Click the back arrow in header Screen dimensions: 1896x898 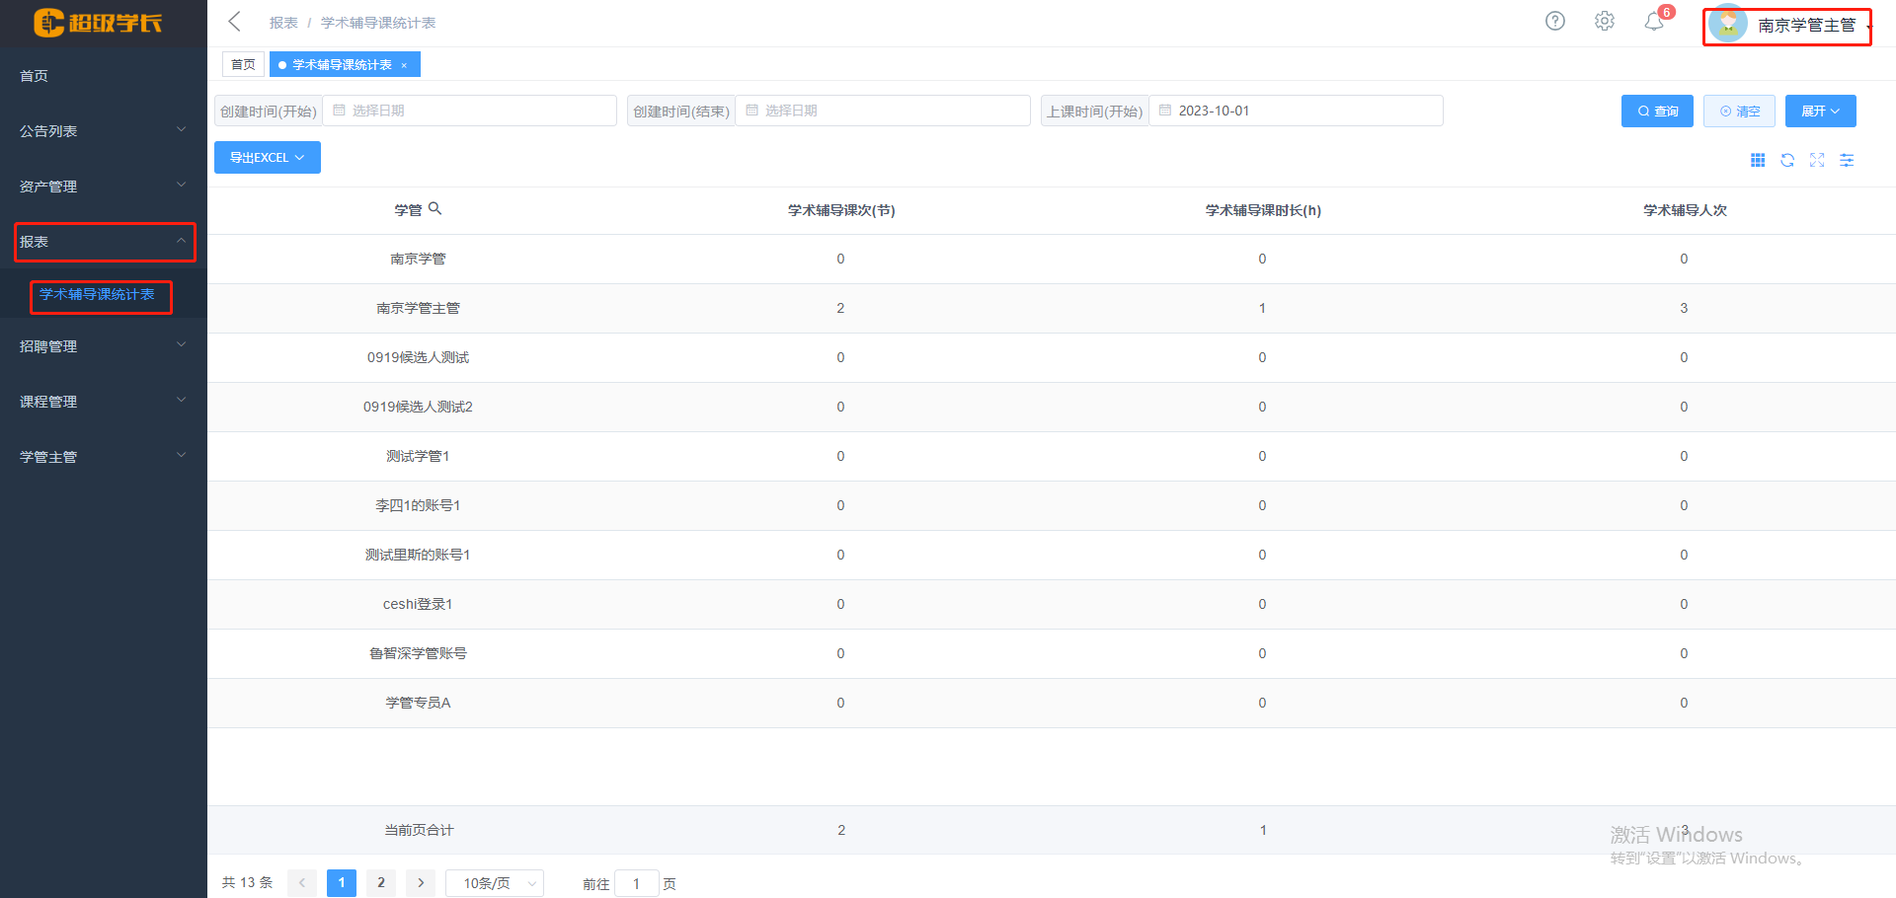tap(234, 22)
